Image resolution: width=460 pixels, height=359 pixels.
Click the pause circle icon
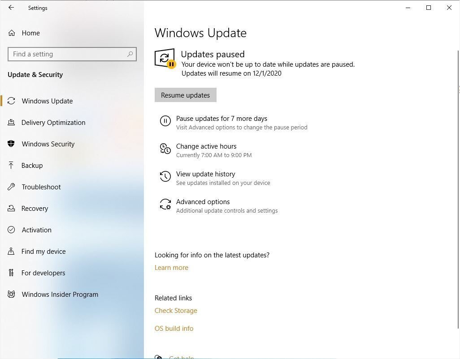(x=165, y=121)
